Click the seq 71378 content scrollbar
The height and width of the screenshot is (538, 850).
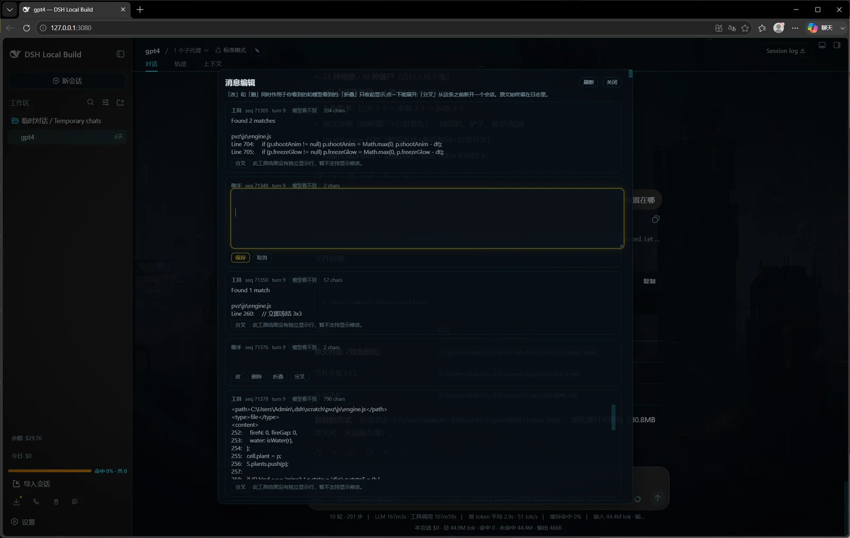[614, 417]
